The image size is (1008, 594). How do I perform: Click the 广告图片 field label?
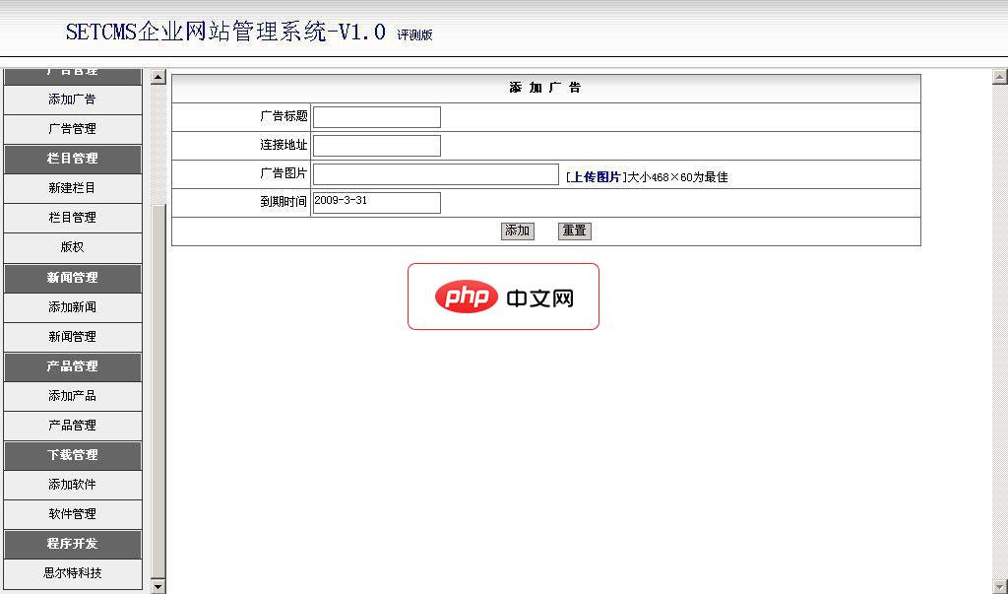283,173
